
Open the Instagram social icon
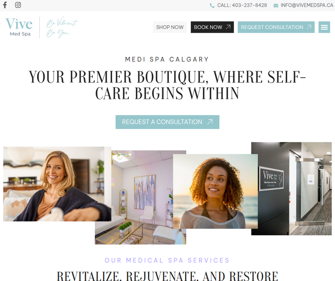point(18,5)
